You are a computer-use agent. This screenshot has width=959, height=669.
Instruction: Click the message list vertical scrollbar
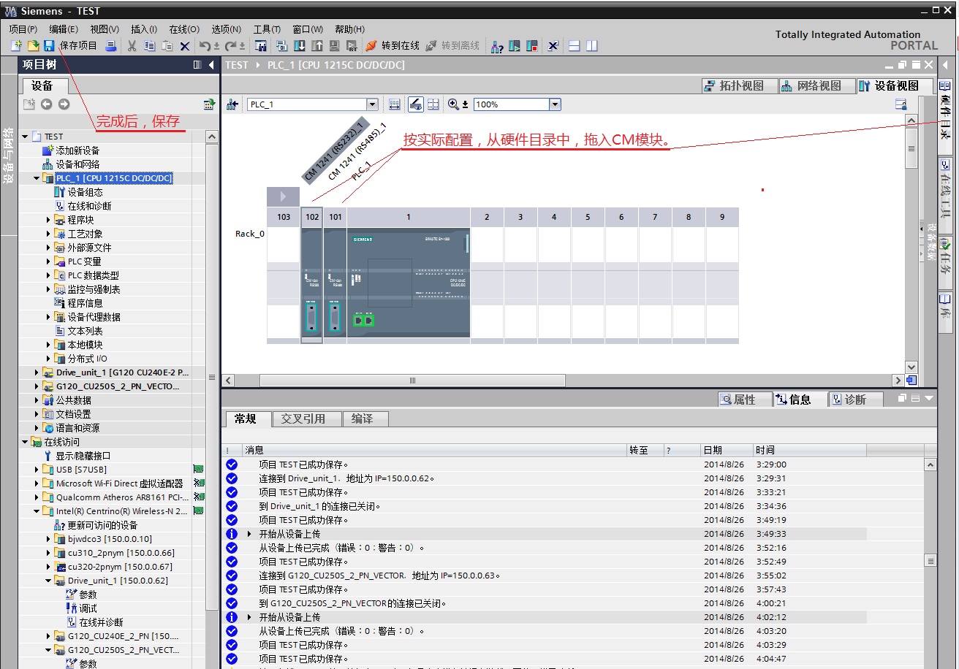tap(930, 561)
